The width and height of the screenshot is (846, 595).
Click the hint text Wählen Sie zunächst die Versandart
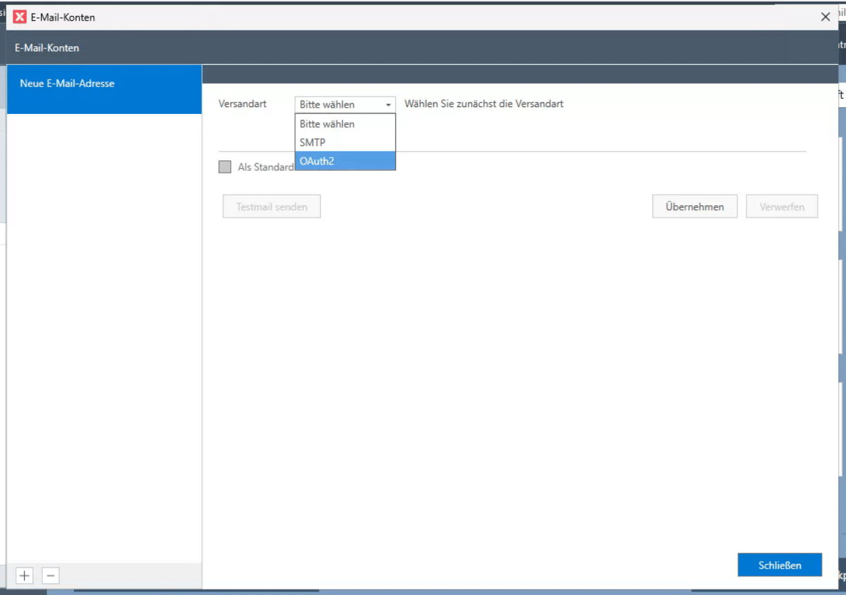tap(484, 104)
